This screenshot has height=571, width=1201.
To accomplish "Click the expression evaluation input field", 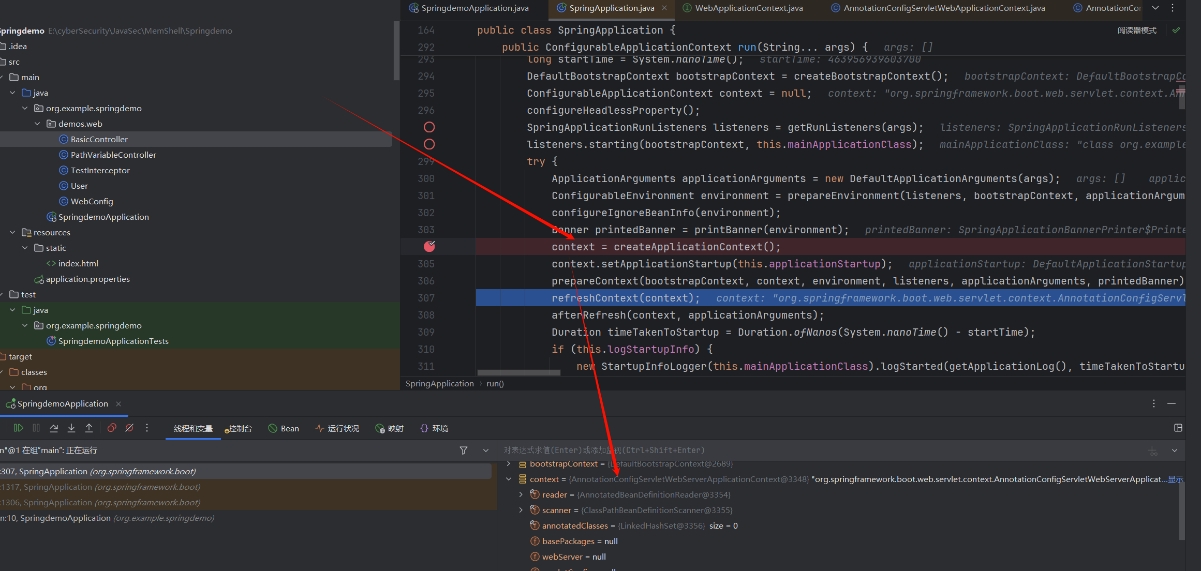I will click(x=776, y=450).
